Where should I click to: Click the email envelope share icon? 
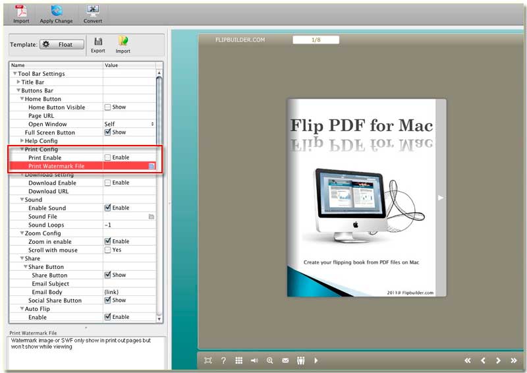click(x=285, y=360)
